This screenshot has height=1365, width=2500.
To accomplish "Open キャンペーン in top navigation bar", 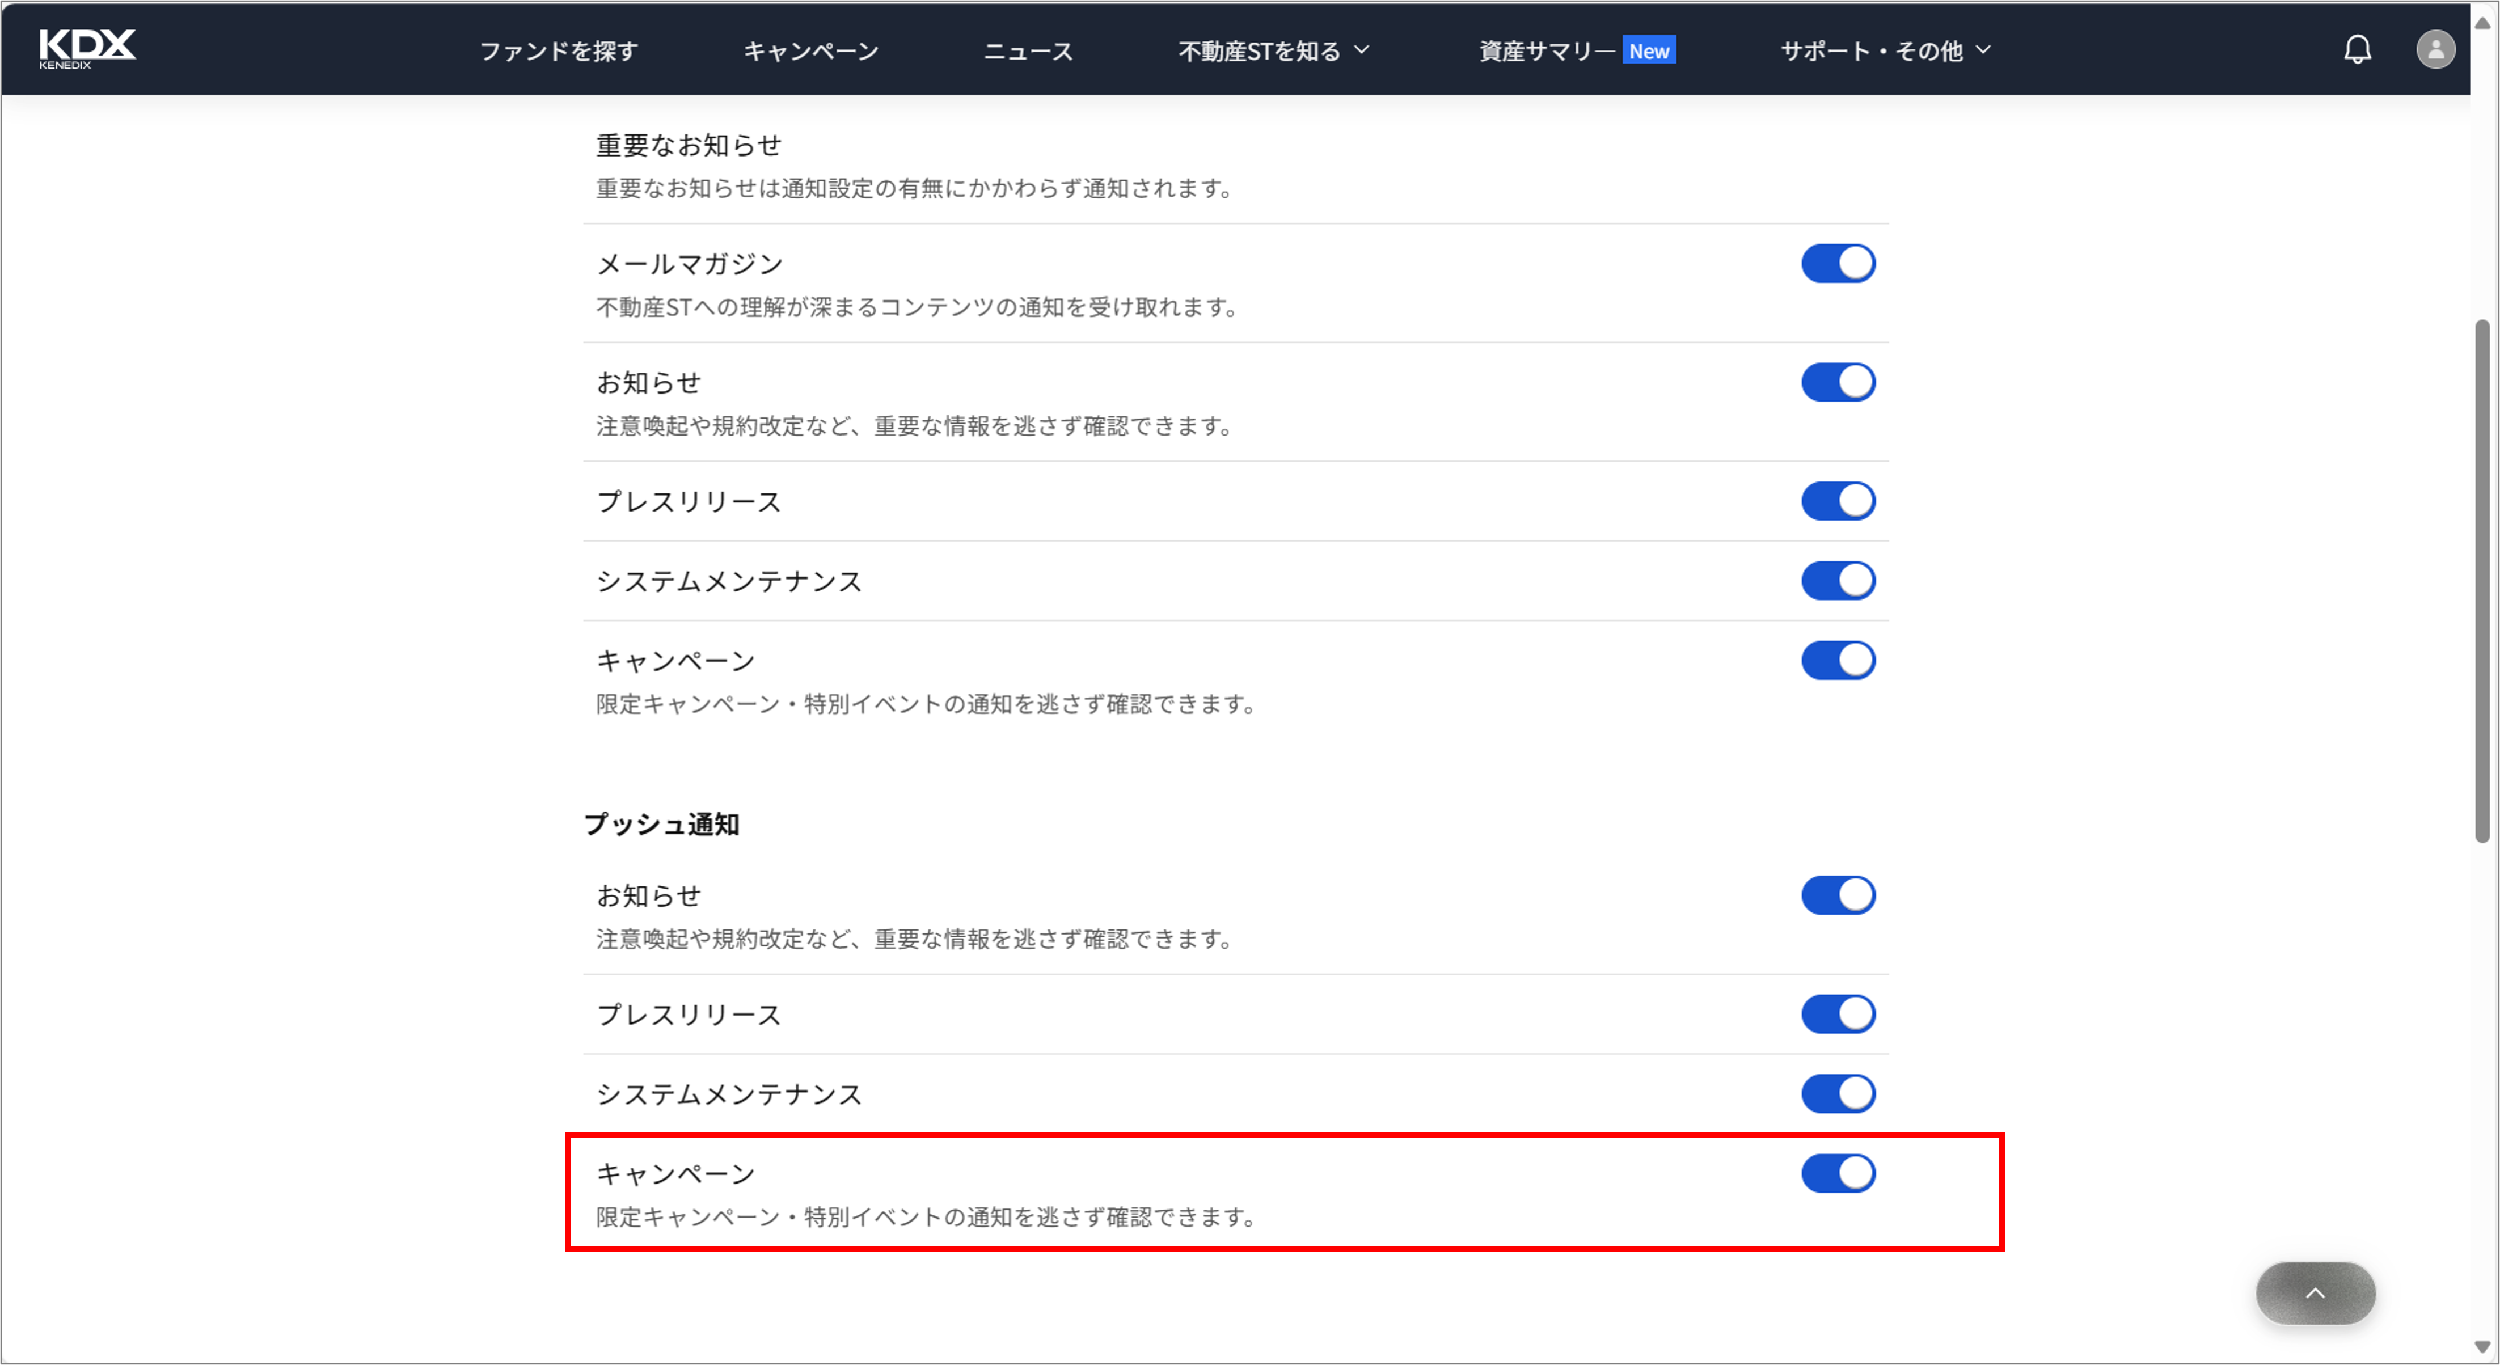I will click(810, 50).
